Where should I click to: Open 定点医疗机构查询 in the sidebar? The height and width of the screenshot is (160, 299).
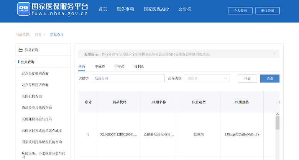tap(35, 73)
